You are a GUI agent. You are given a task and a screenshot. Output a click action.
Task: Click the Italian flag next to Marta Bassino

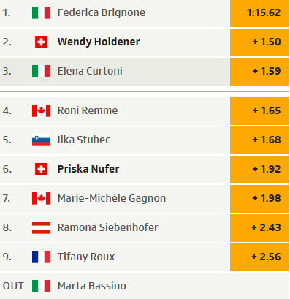pos(41,286)
